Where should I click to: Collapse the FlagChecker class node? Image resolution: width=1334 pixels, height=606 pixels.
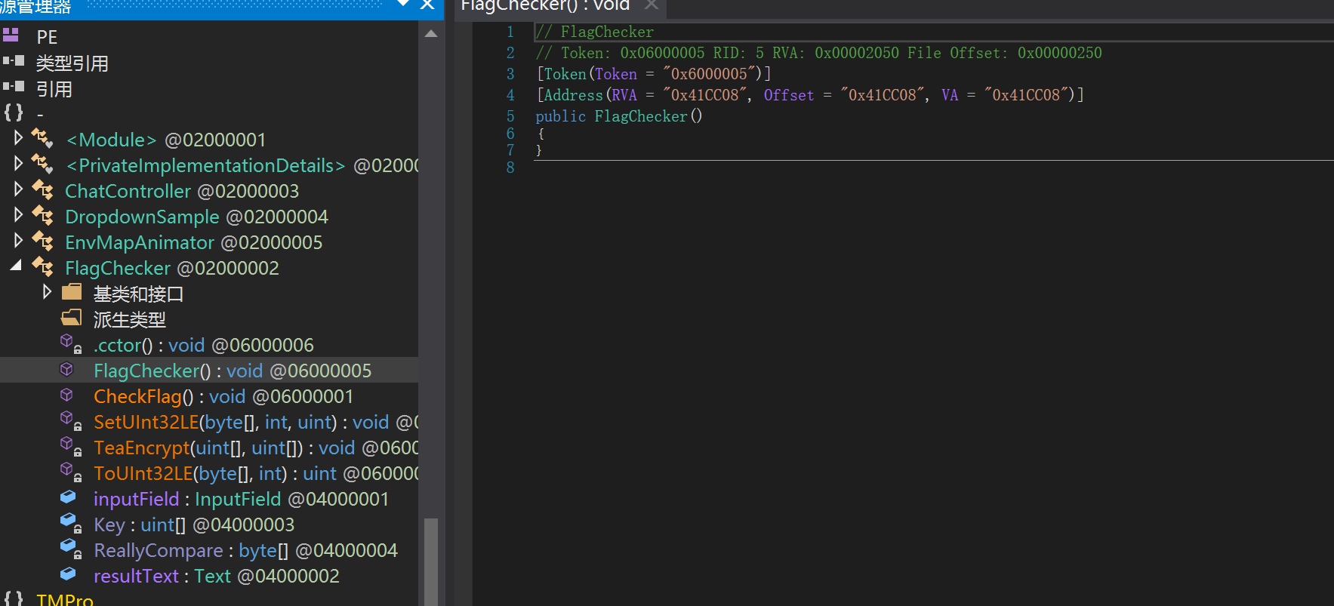[x=16, y=266]
